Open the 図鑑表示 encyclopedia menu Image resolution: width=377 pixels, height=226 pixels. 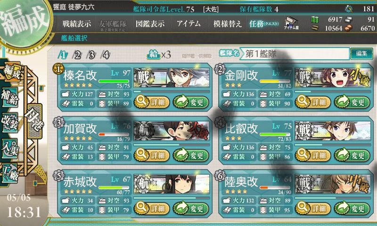point(150,24)
